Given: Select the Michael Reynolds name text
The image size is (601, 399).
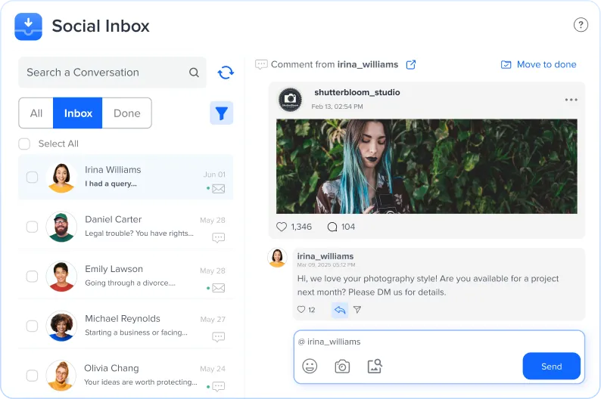Looking at the screenshot, I should coord(123,318).
